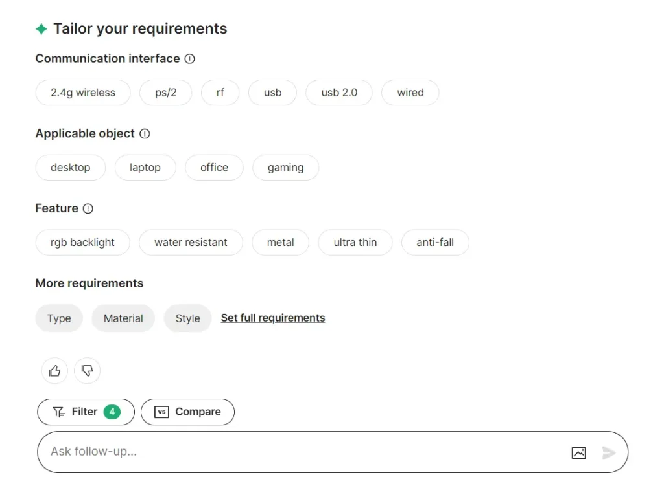Pick the laptop applicable object chip

(145, 168)
